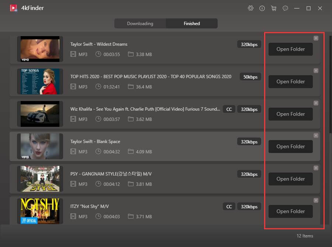Viewport: 332px width, 247px height.
Task: Remove PSY - GANGNAM STYLE from list
Action: coord(316,168)
